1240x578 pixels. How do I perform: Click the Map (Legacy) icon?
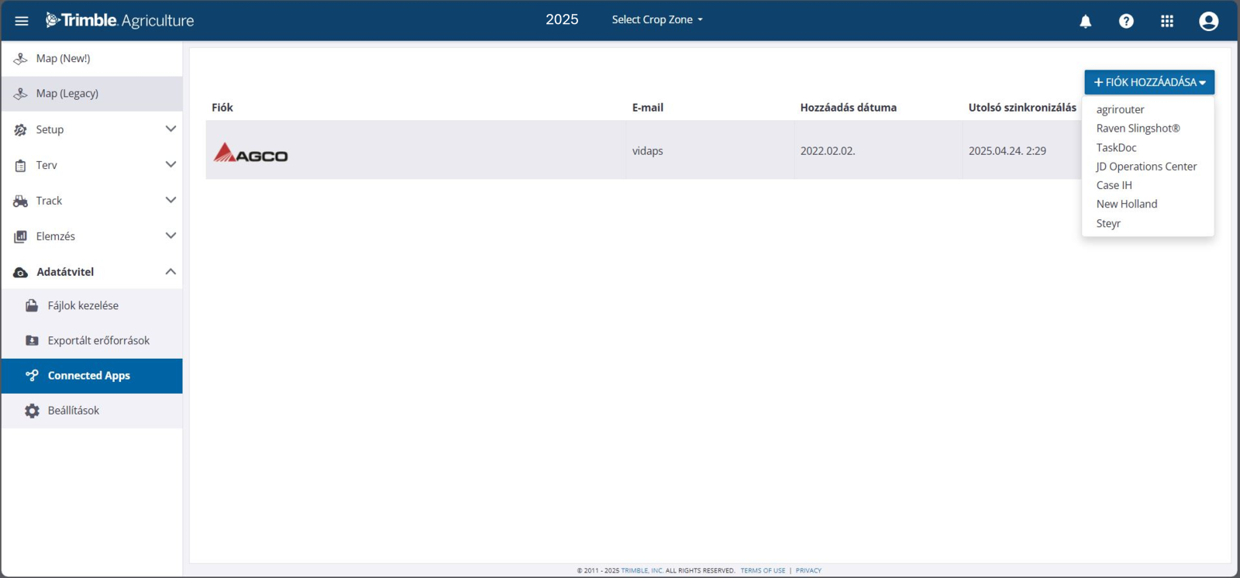[x=21, y=94]
